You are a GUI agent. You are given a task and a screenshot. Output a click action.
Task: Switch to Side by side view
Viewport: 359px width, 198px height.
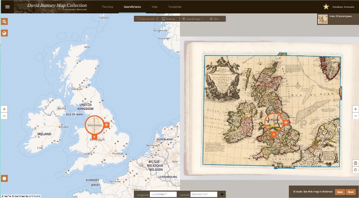click(x=145, y=19)
